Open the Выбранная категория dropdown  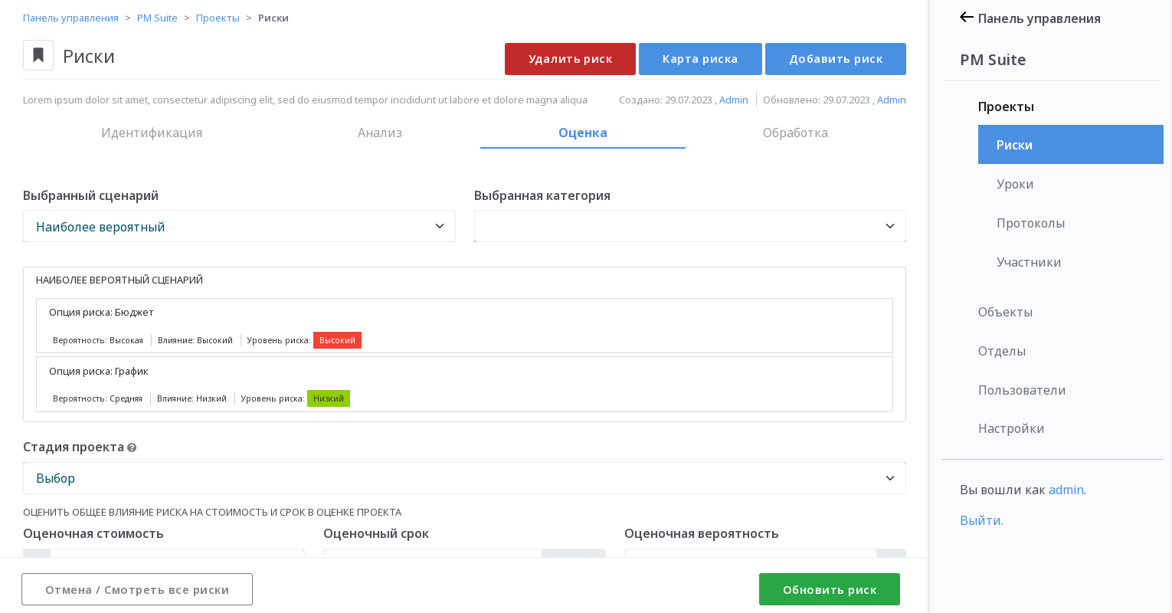[690, 226]
